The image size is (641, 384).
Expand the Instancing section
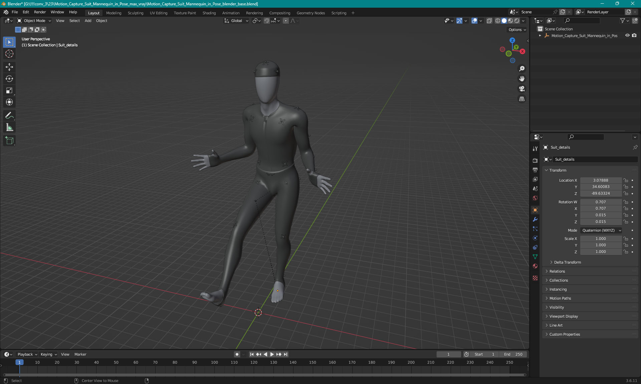pos(558,289)
